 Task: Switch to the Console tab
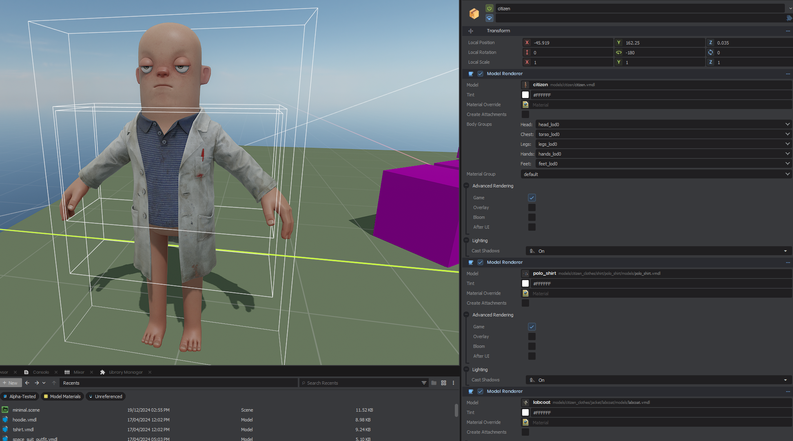click(41, 372)
